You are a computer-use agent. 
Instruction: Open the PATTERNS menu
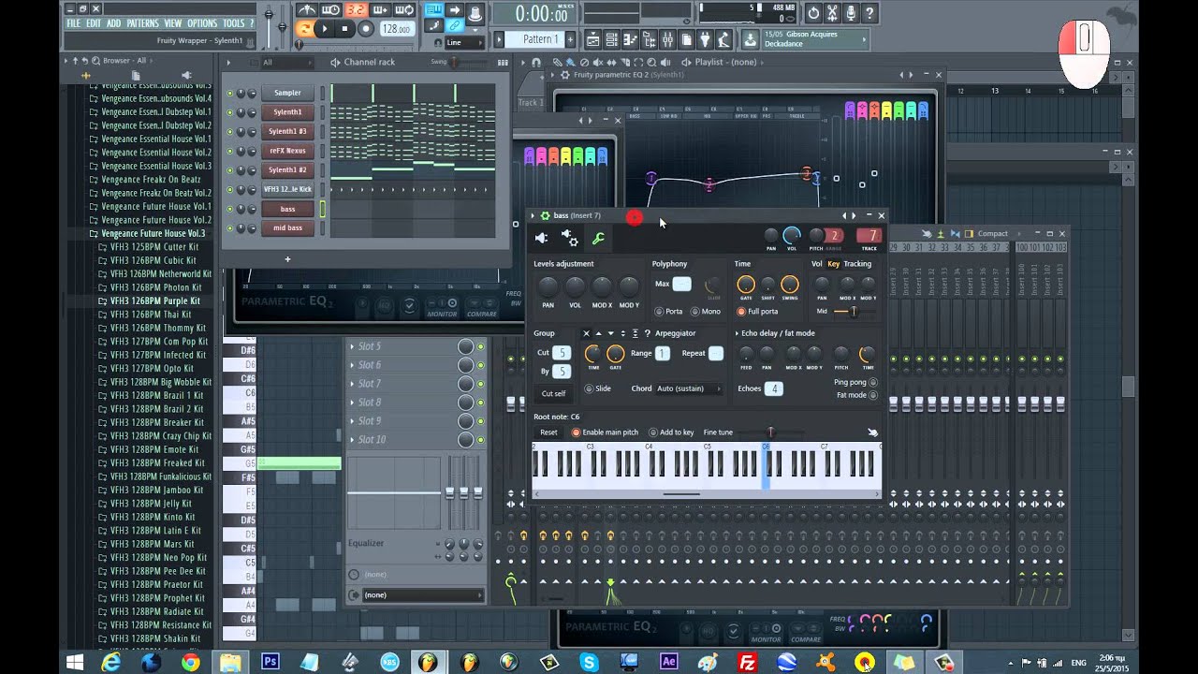142,23
